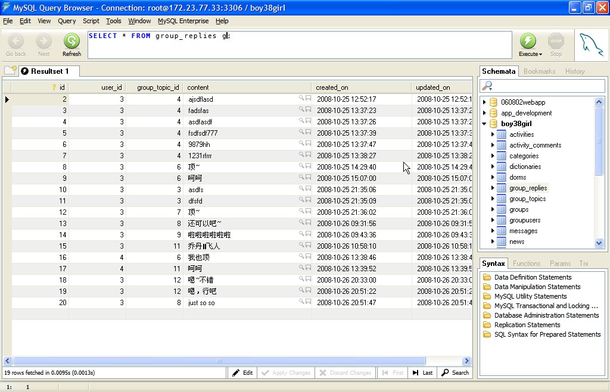
Task: Expand the dorms table node
Action: 493,177
